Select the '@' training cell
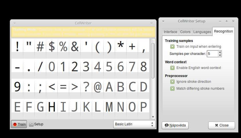The height and width of the screenshot is (138, 241). point(98,88)
